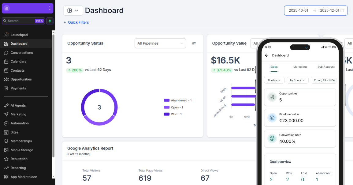The image size is (353, 185).
Task: Click the lightning bolt icon beside search
Action: pos(50,21)
